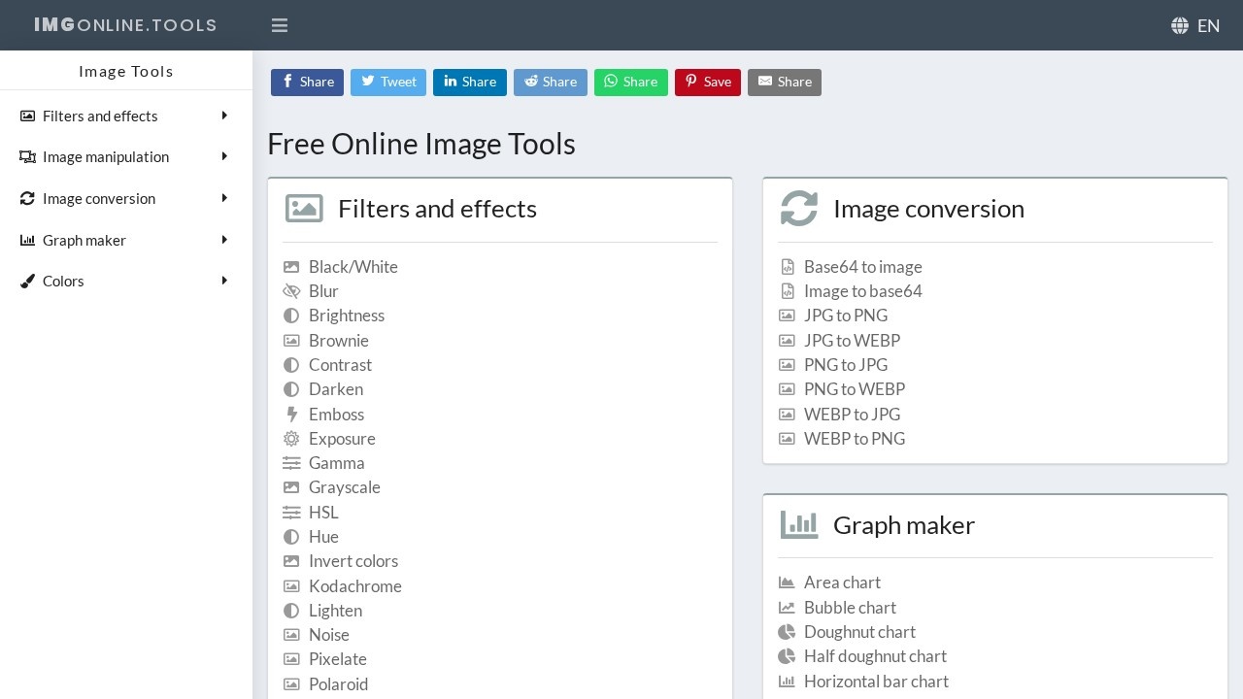Open the EN language selector

(1209, 25)
